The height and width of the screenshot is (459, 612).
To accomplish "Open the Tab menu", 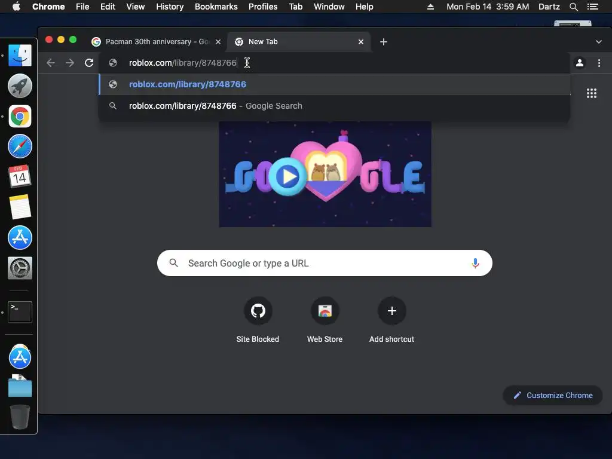I will 296,7.
